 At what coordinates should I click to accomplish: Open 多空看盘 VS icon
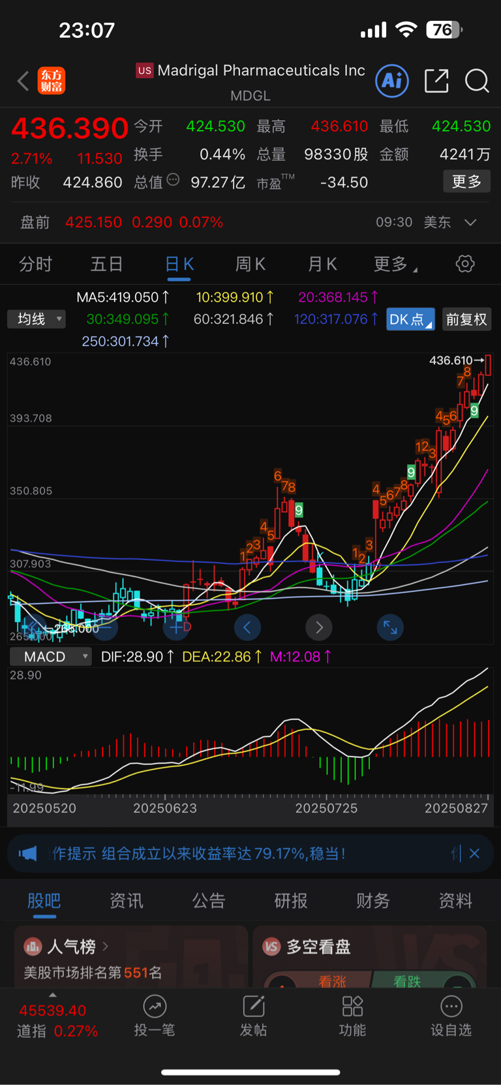click(x=271, y=946)
